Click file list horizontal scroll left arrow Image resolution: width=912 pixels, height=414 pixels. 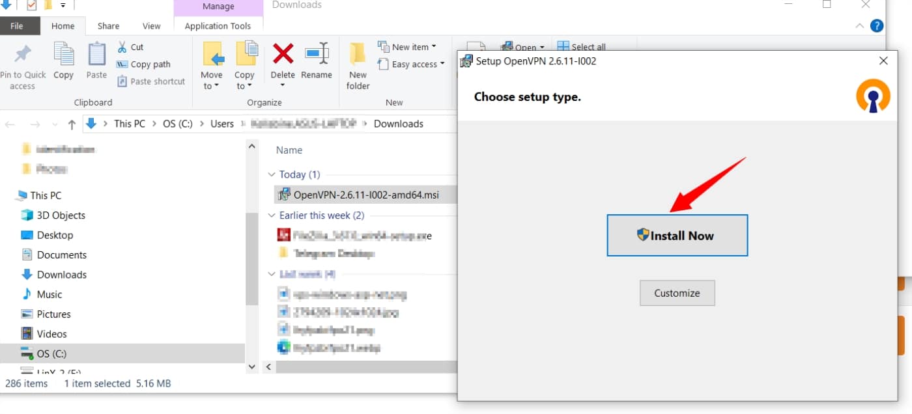coord(268,367)
